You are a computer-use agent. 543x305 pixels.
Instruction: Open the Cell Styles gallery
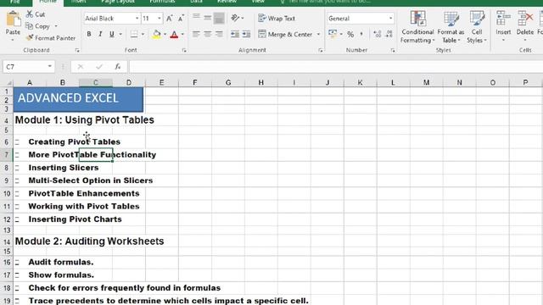tap(477, 27)
